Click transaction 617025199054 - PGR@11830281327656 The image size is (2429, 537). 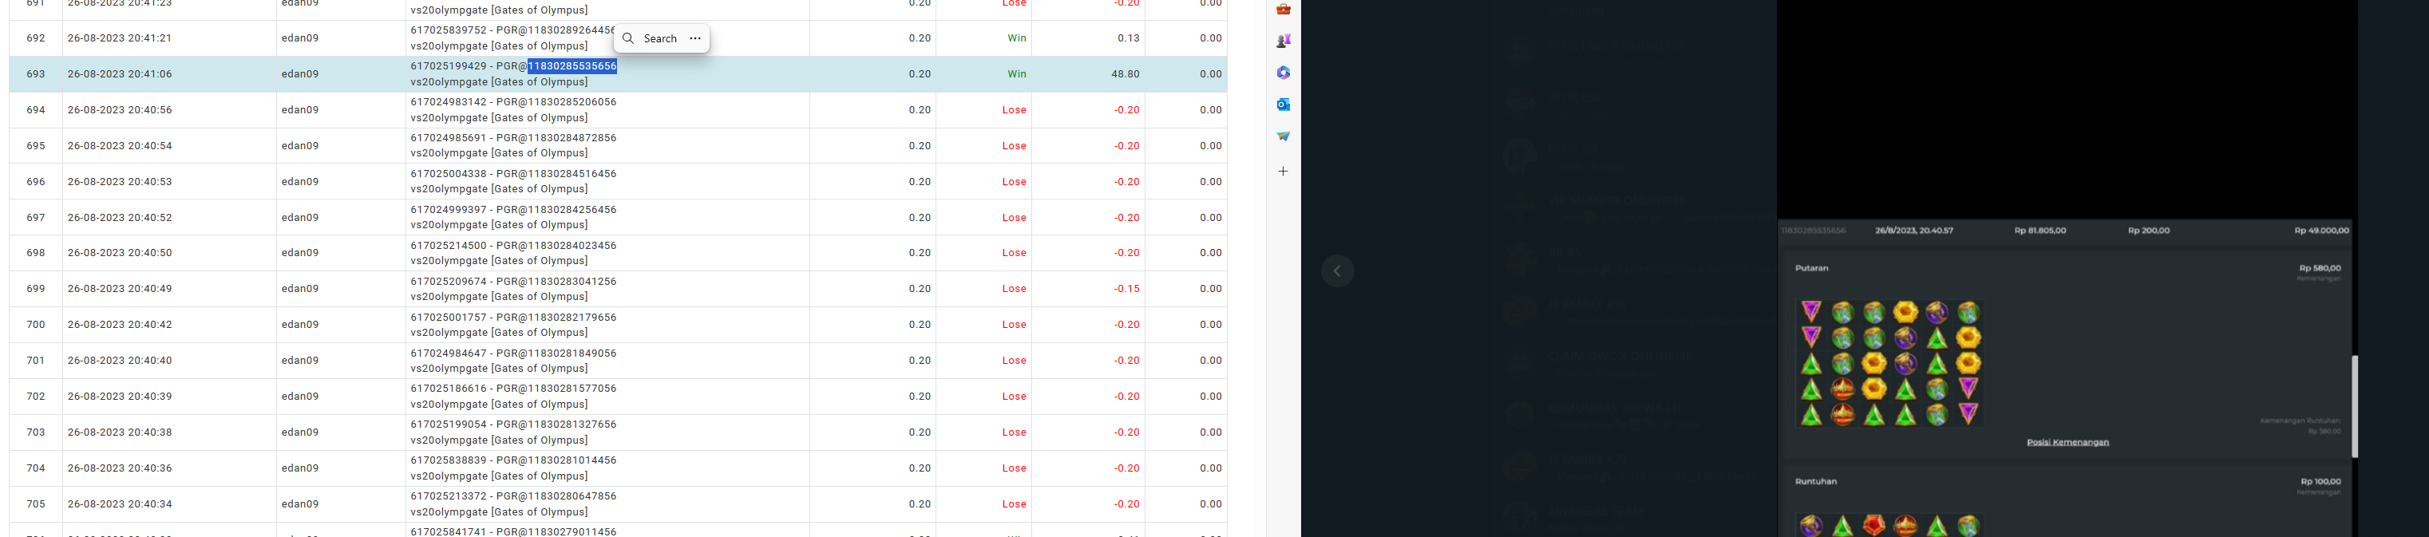514,424
